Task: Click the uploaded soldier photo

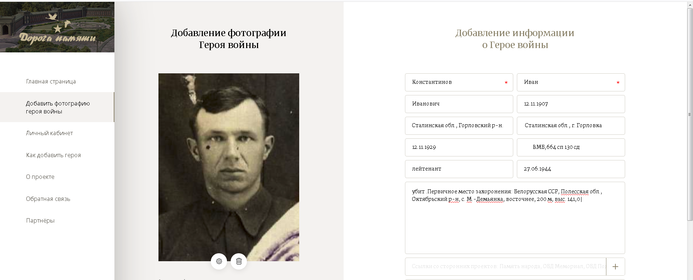Action: [x=229, y=167]
